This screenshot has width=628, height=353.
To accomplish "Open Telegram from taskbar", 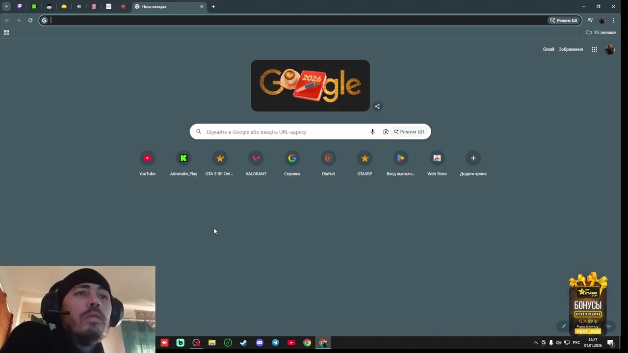I will pos(275,343).
